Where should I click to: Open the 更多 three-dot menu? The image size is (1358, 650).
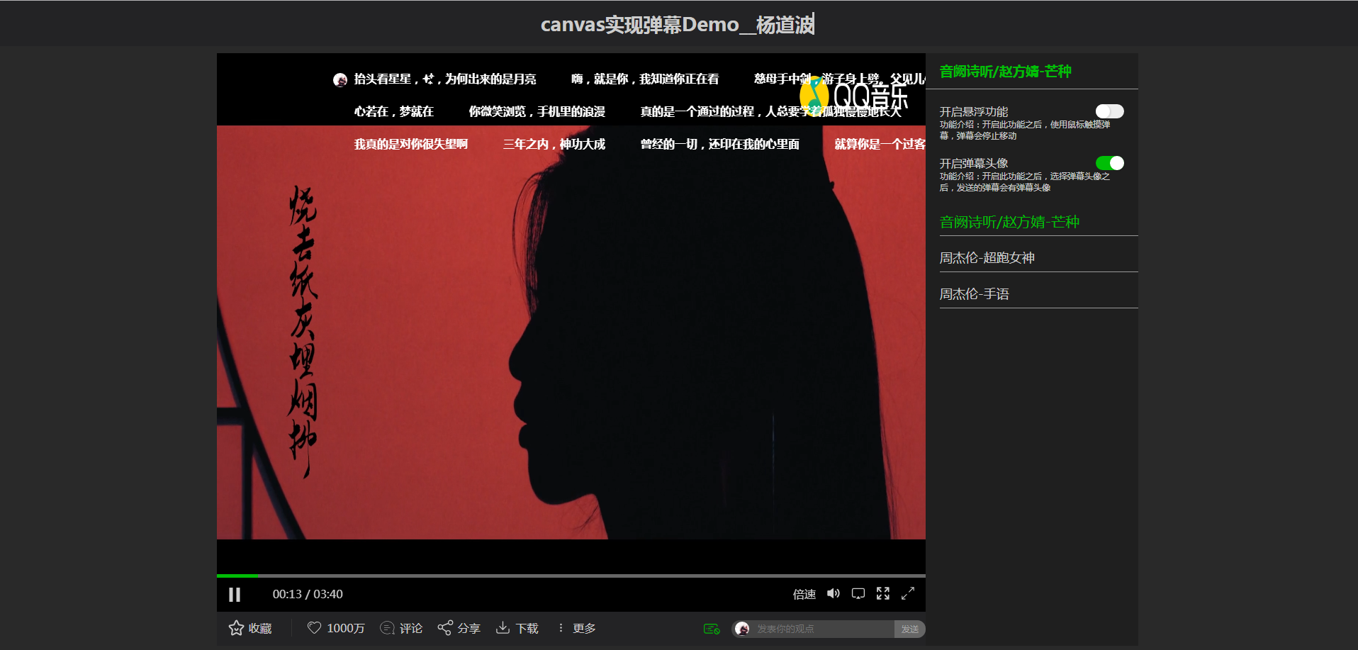tap(561, 628)
